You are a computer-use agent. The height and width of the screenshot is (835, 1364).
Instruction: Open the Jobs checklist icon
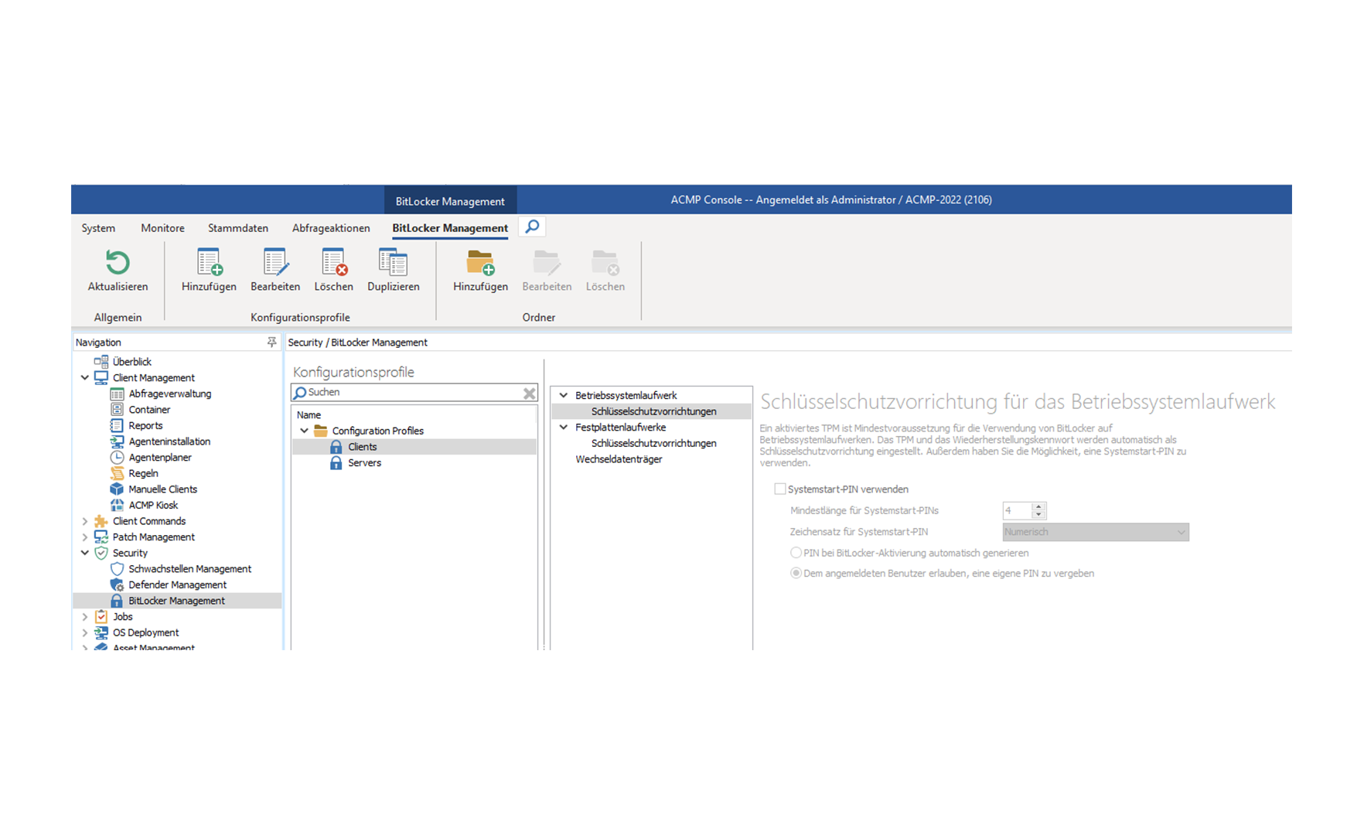point(101,617)
